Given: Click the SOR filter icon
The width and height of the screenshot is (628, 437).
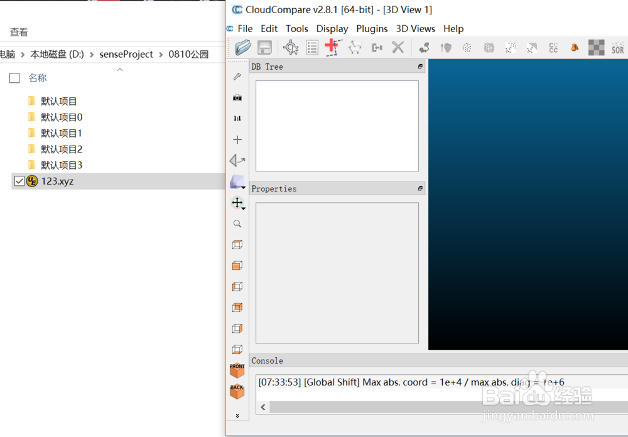Looking at the screenshot, I should [618, 48].
